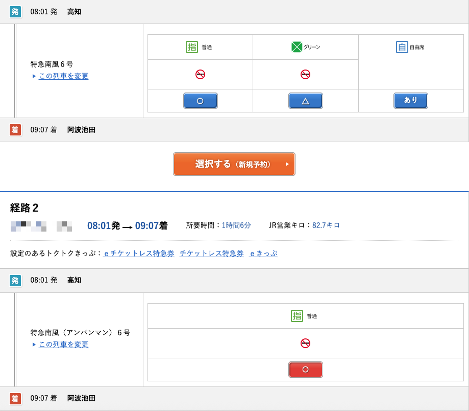Click the 指 普通 icon for アンパンマン train
The width and height of the screenshot is (469, 411).
point(297,316)
